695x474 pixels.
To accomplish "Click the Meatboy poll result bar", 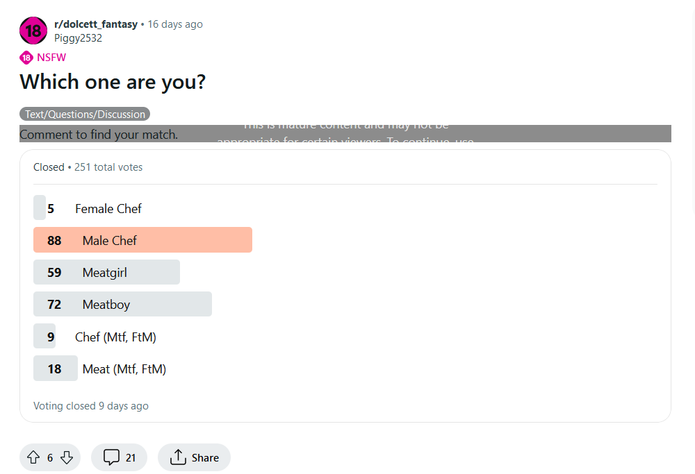I will [x=122, y=304].
